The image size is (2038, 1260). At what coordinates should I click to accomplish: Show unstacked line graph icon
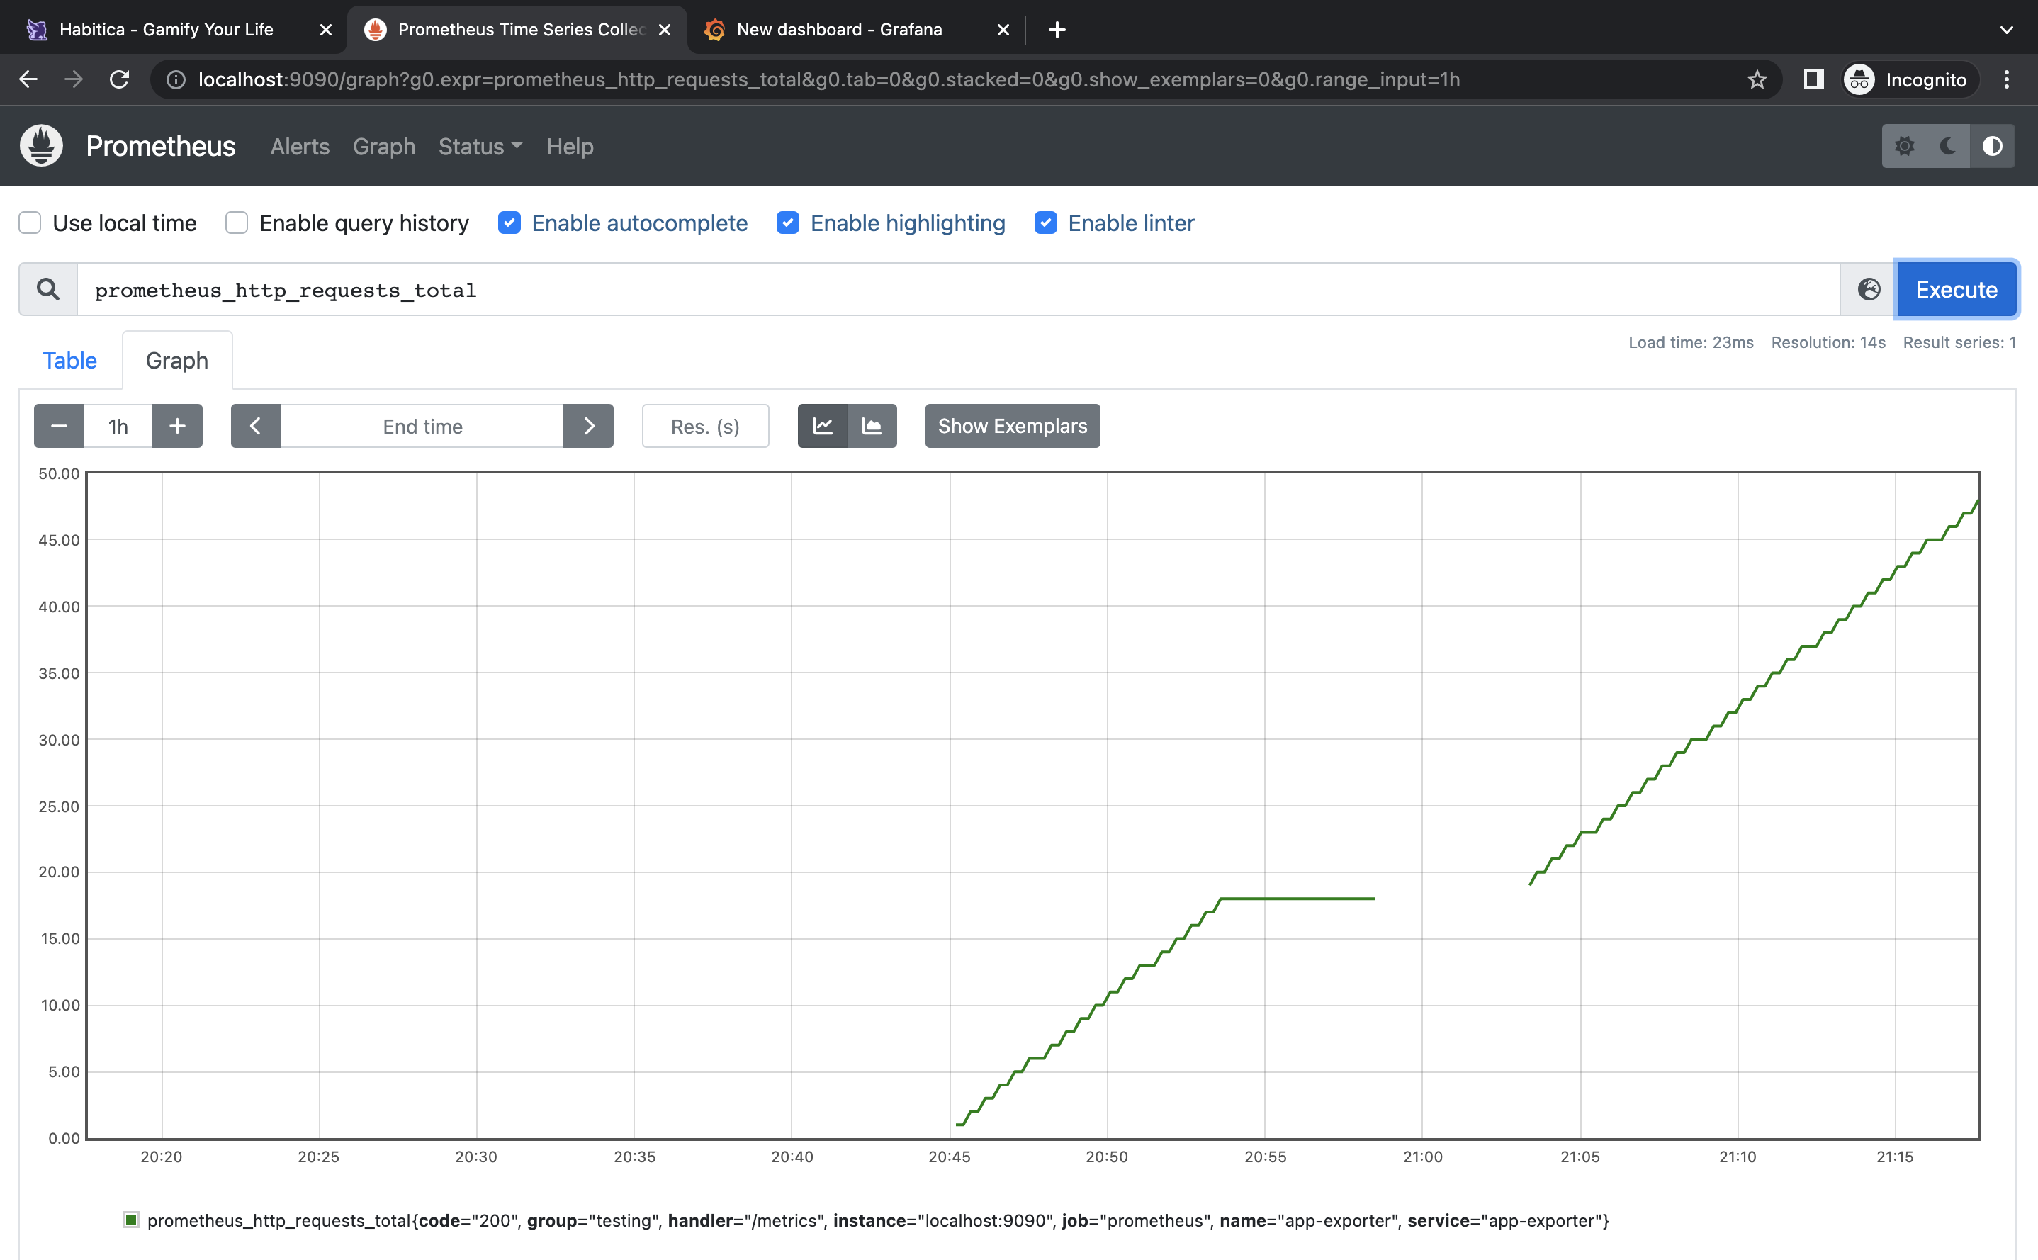coord(823,426)
